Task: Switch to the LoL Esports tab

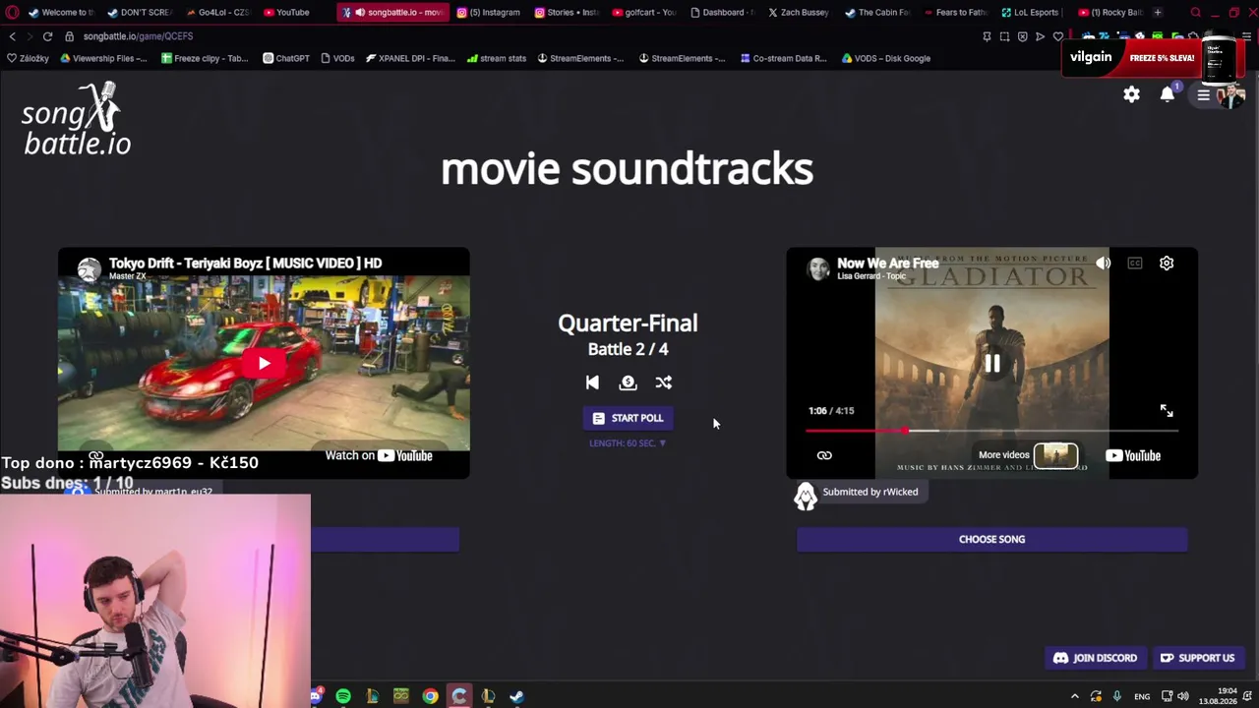Action: (1030, 12)
